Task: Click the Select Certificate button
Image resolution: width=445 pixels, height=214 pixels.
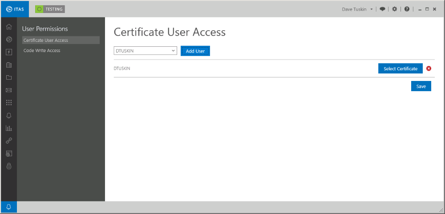Action: (x=400, y=69)
